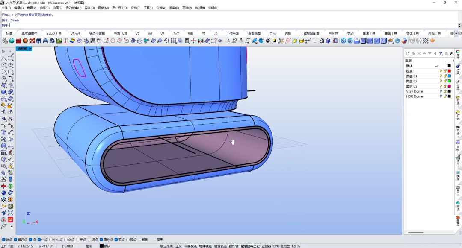Click the colored pie ball toolbar icon
Viewport: 462px width, 248px height.
point(404,41)
